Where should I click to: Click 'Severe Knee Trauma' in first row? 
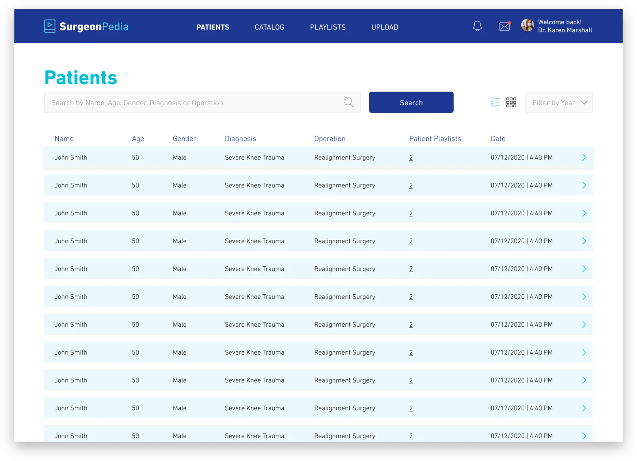click(255, 157)
